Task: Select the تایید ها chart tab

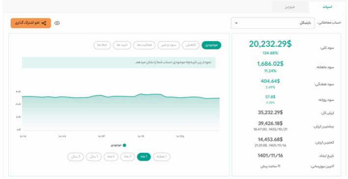Action: coord(122,45)
